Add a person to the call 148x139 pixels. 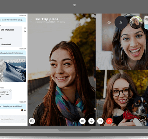(121, 22)
